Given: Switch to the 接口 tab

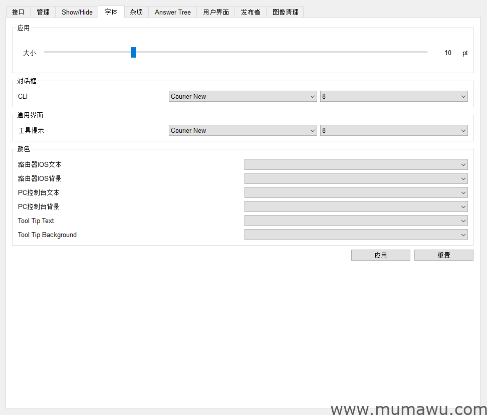Looking at the screenshot, I should pos(18,12).
